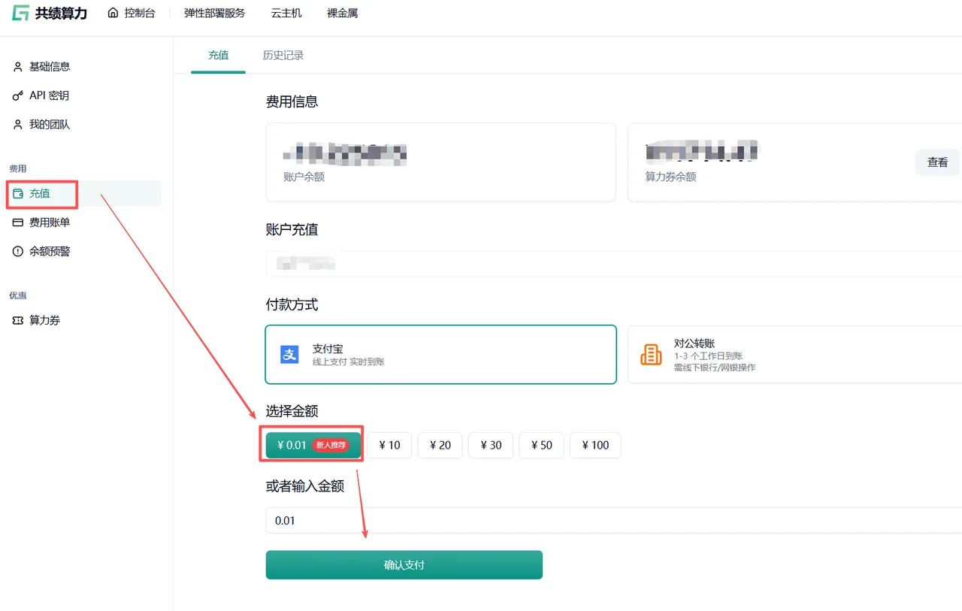Select 支付宝 as payment method
Image resolution: width=962 pixels, height=611 pixels.
(x=441, y=355)
